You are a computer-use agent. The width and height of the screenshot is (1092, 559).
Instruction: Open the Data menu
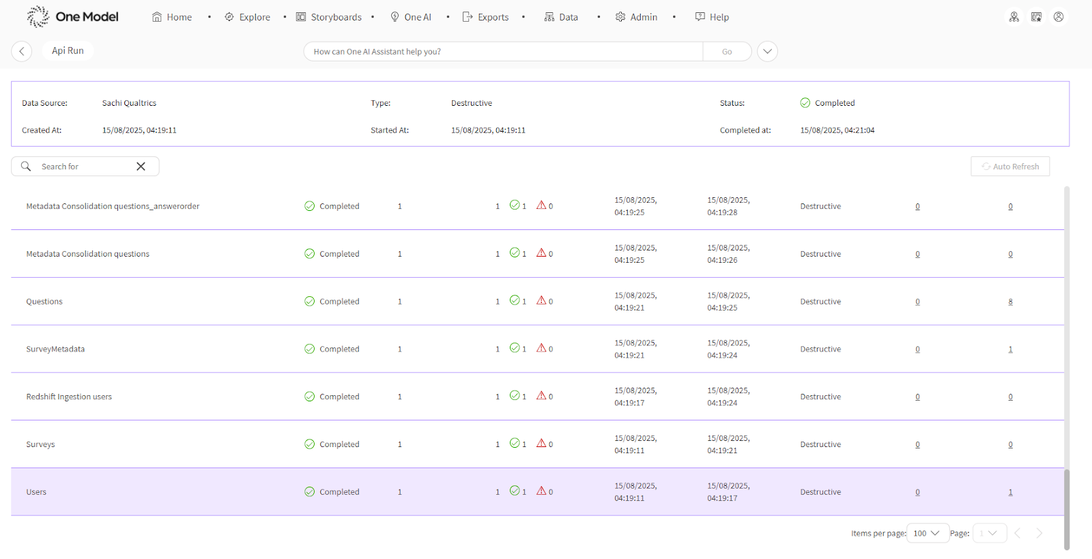561,17
